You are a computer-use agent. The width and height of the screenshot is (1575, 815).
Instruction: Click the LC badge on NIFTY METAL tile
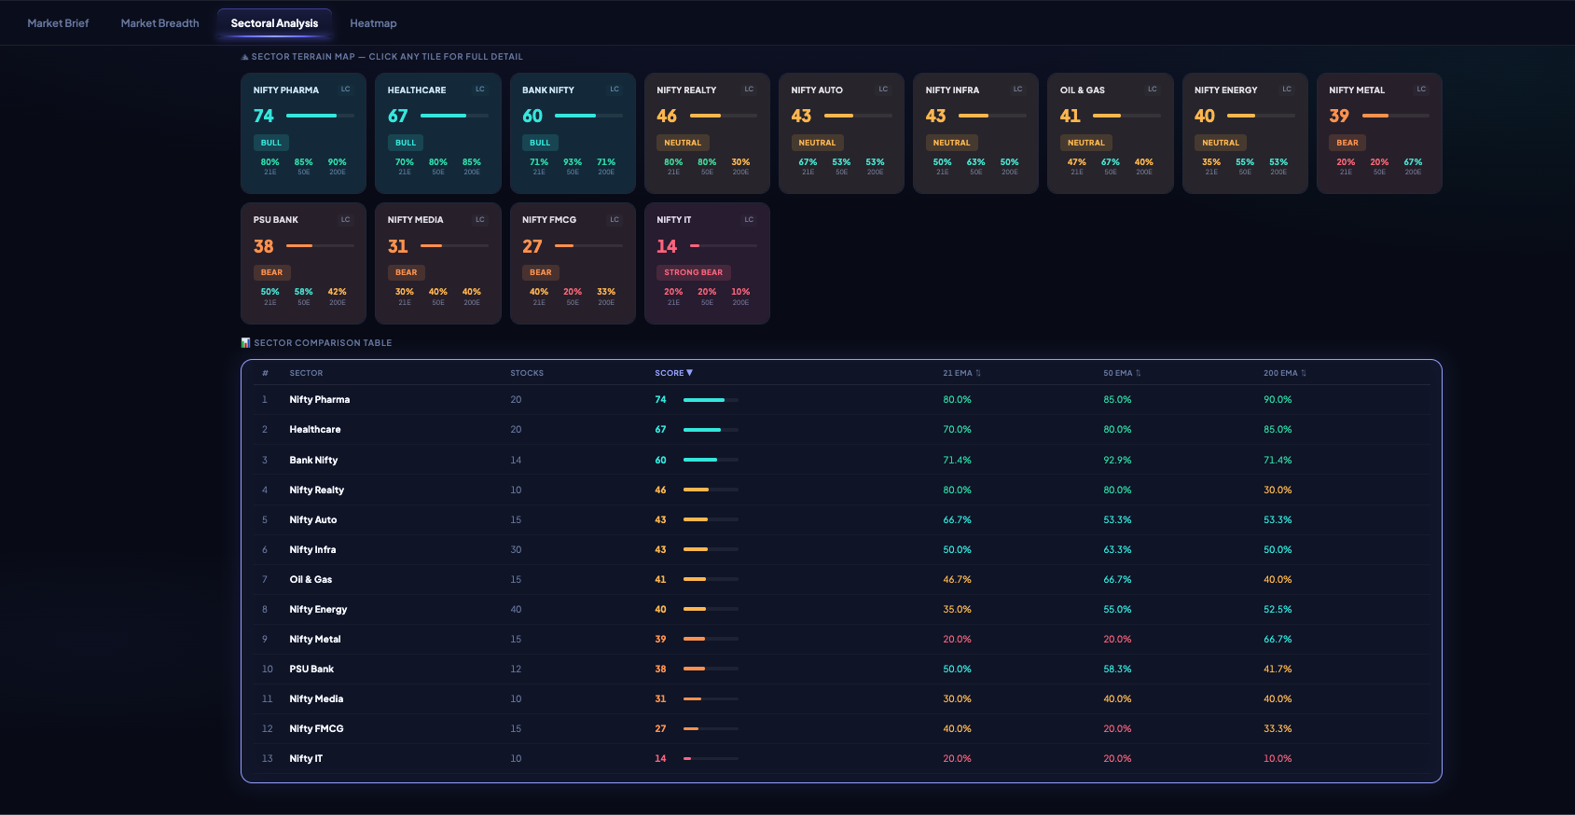1421,90
